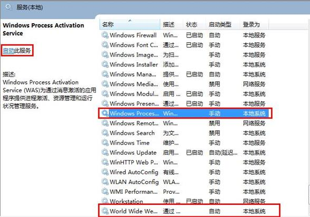Image resolution: width=310 pixels, height=217 pixels.
Task: Select the Windows Process Activation row
Action: click(185, 114)
